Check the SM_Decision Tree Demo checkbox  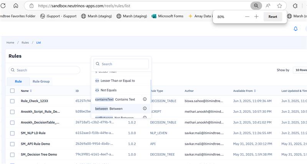tap(12, 155)
